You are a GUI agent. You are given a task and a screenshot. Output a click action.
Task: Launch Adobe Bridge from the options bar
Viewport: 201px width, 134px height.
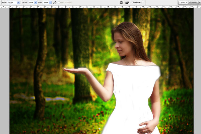[x=127, y=2]
